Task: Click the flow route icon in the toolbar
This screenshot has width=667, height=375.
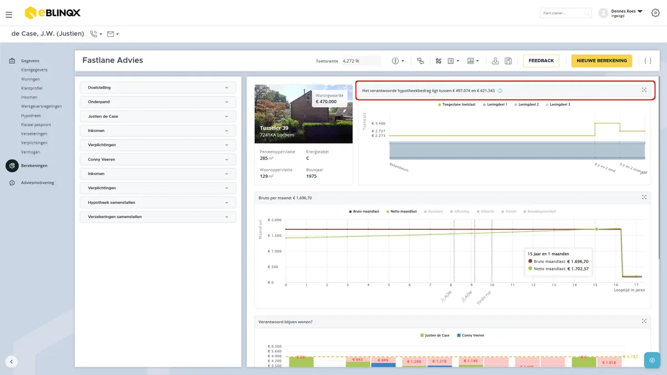Action: 420,61
